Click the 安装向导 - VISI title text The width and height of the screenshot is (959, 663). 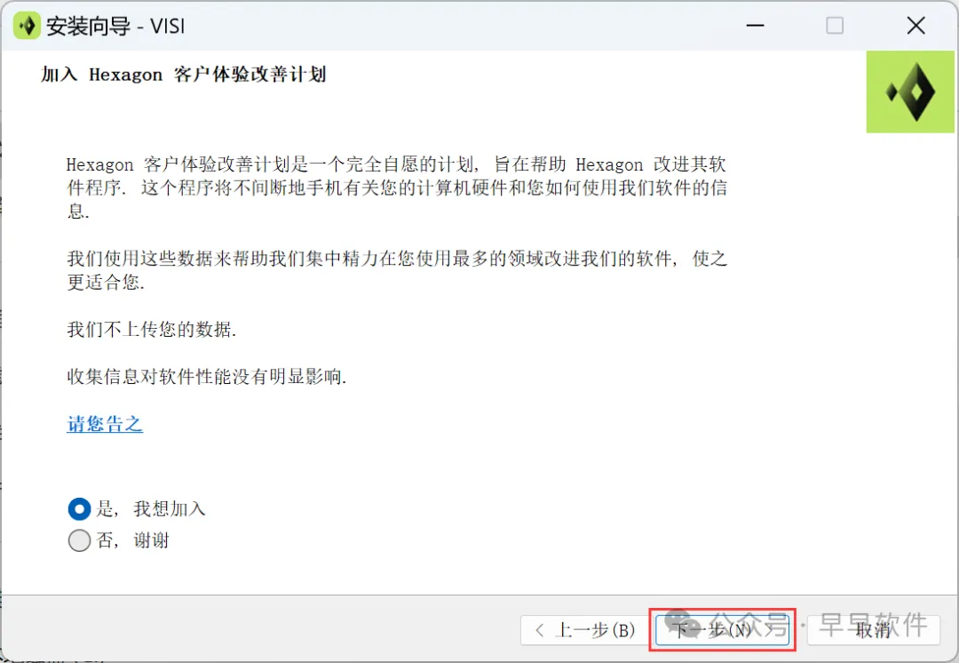click(115, 27)
